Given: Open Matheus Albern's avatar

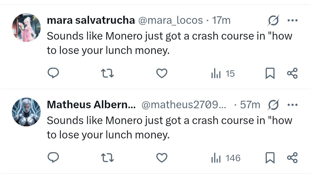Looking at the screenshot, I should (x=26, y=112).
